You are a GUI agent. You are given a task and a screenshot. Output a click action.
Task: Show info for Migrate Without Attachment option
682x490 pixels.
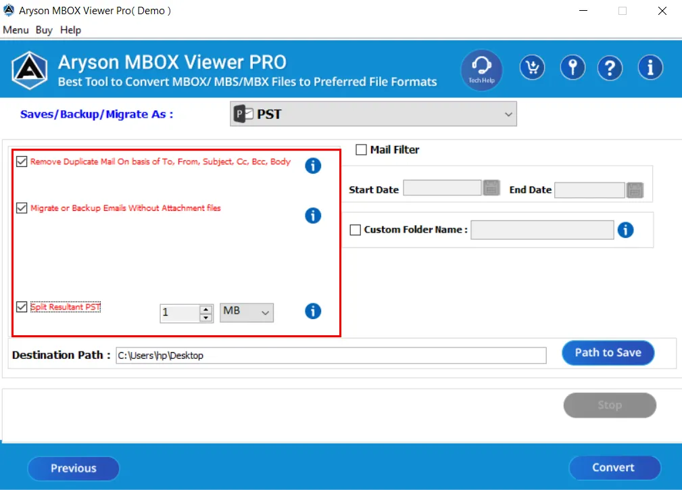[313, 215]
